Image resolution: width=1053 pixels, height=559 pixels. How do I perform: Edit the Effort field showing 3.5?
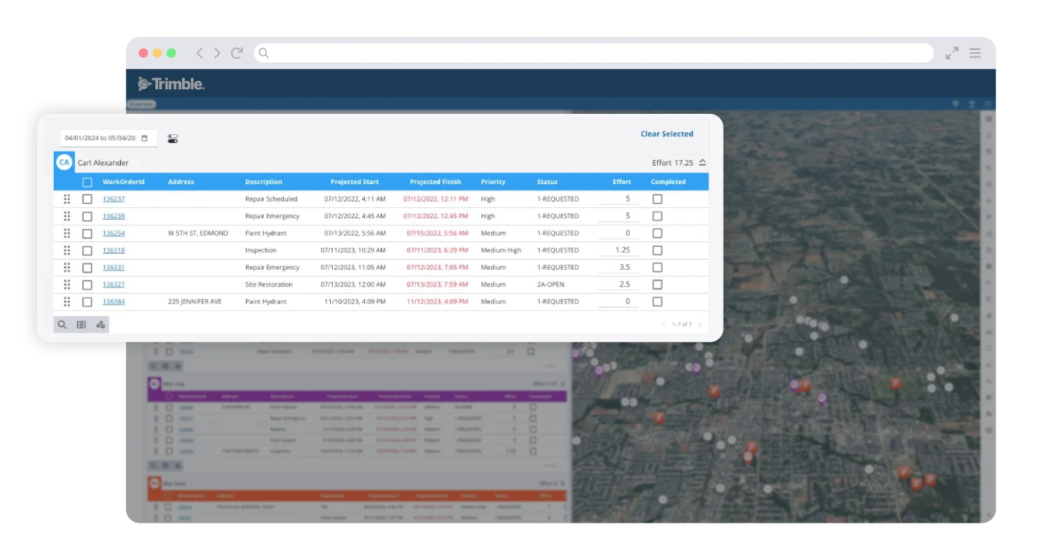point(618,268)
